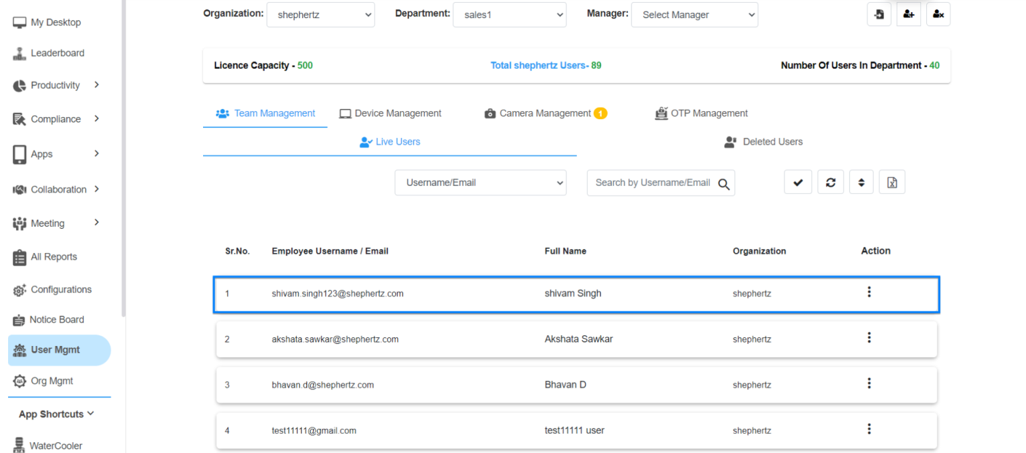Switch to OTP Management tab
This screenshot has height=453, width=1026.
[701, 114]
